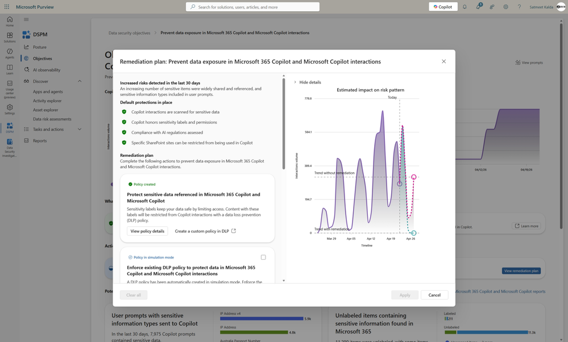568x342 pixels.
Task: Click the search box in header
Action: 252,7
